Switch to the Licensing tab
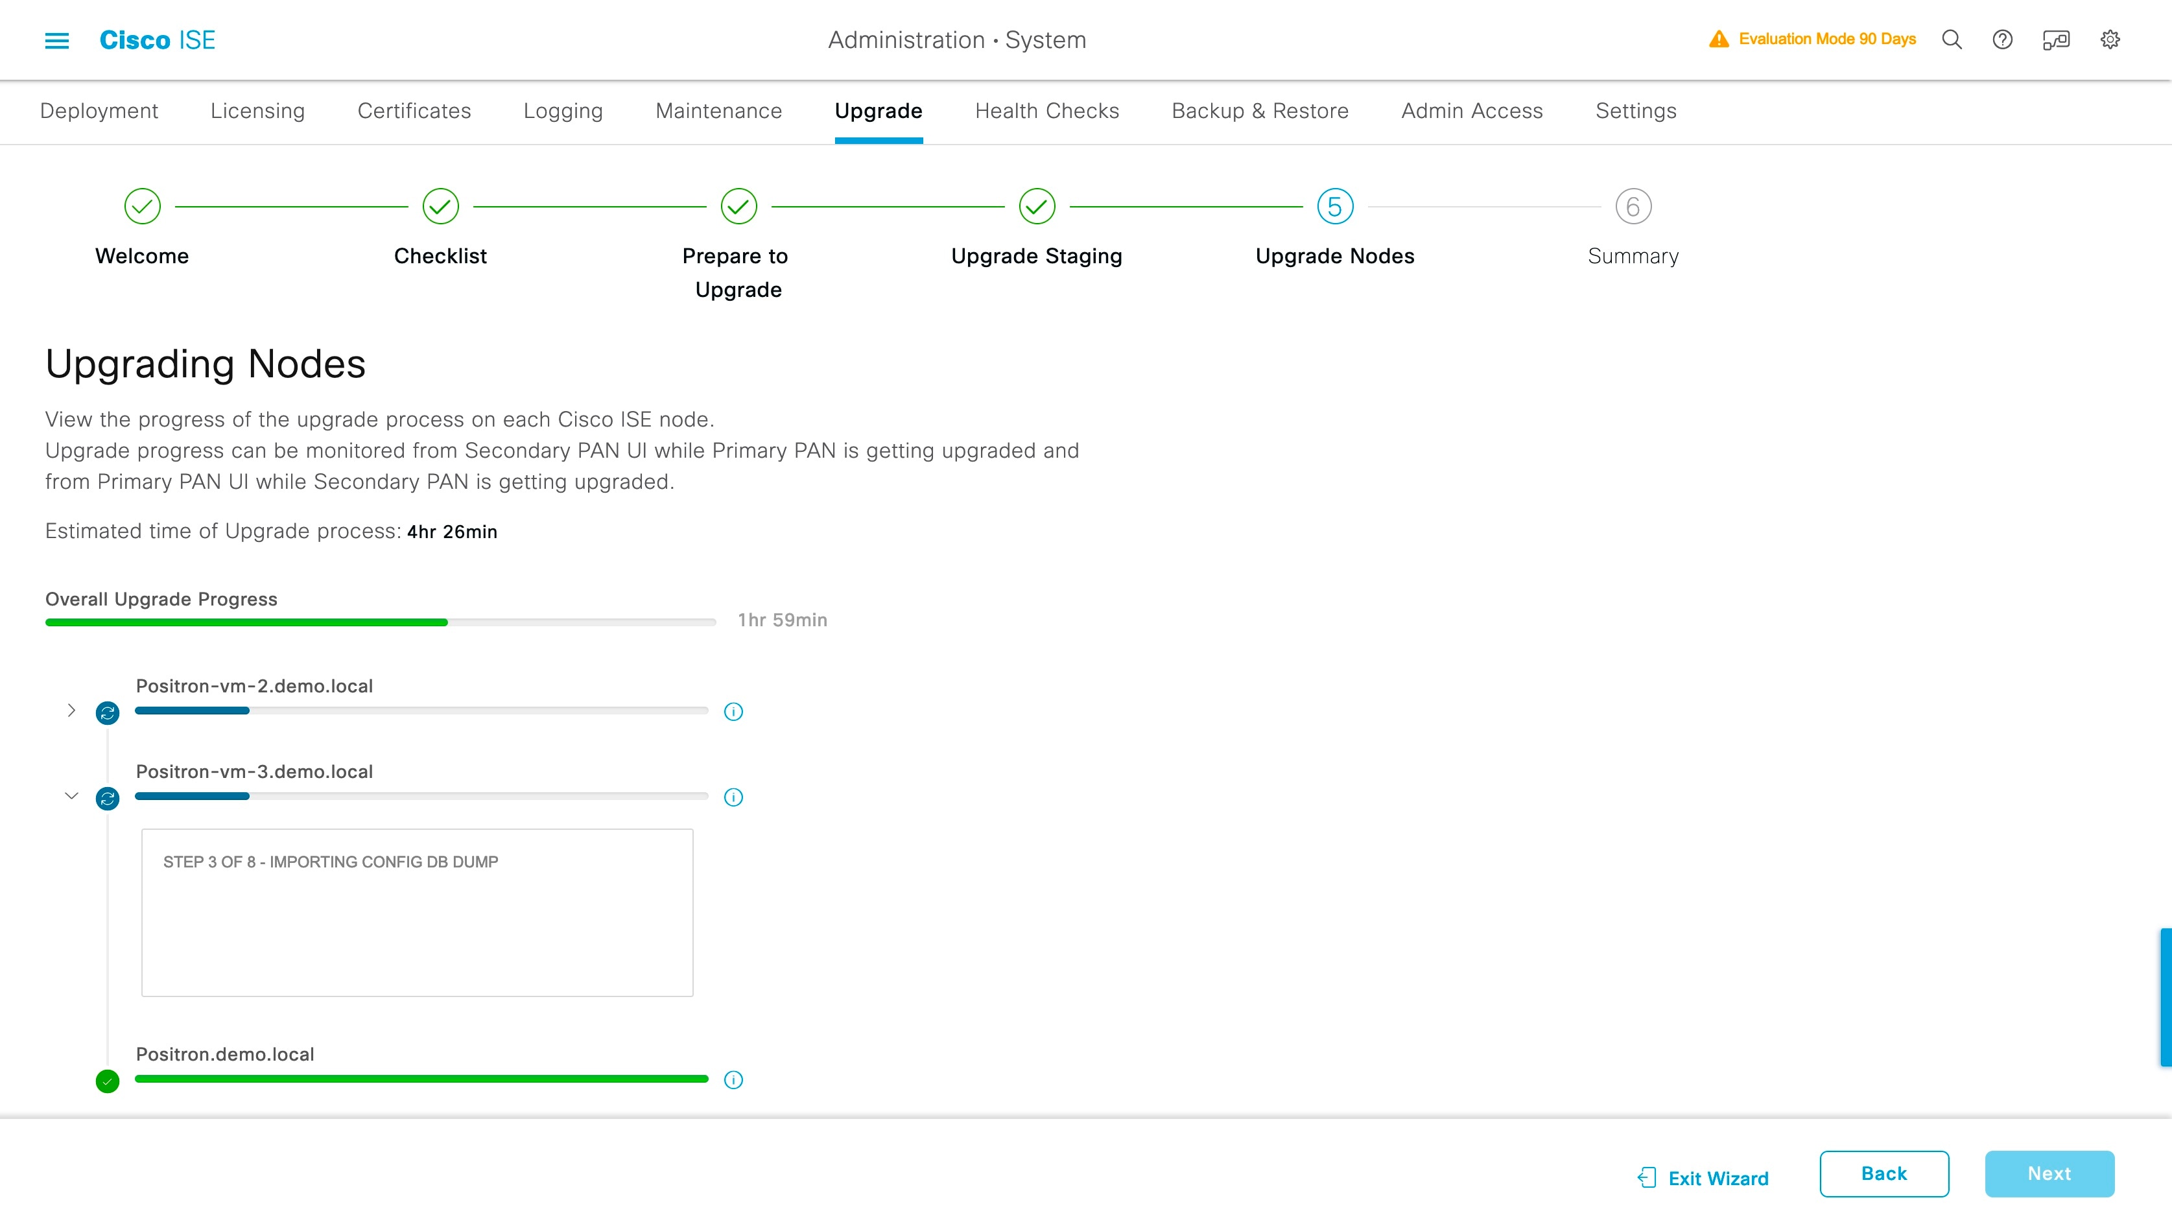 (x=258, y=112)
